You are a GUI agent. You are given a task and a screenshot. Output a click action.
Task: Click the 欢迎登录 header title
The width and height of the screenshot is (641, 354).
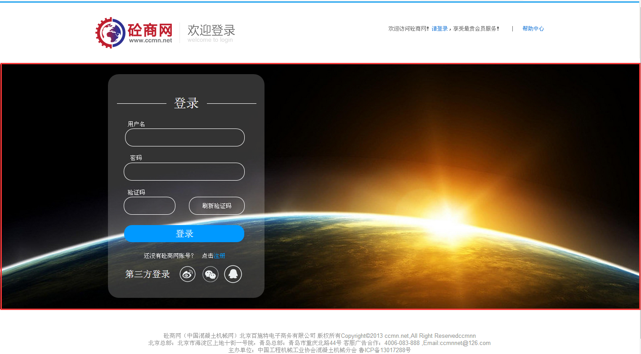coord(211,30)
